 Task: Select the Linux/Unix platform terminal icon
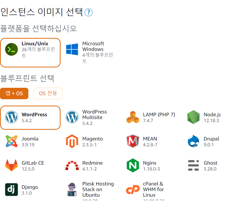11,49
